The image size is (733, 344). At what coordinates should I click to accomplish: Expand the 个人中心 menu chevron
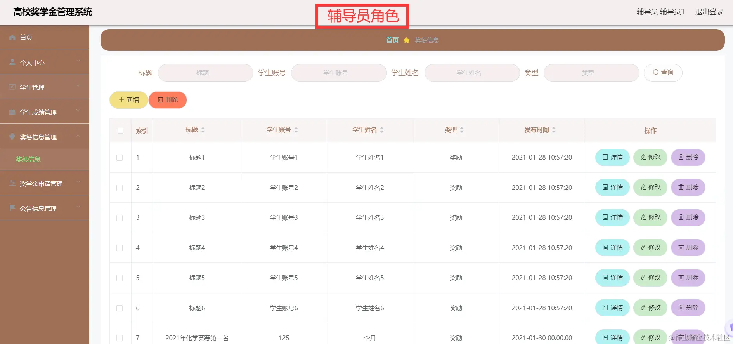[78, 61]
